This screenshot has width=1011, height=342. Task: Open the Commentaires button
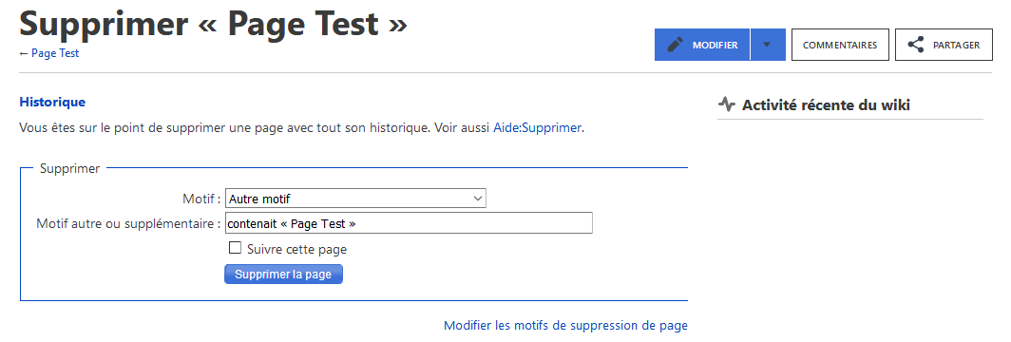(840, 45)
